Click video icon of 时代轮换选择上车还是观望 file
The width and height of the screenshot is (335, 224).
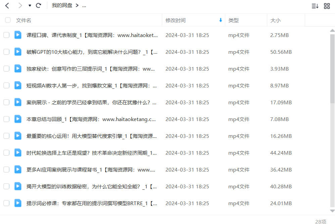(x=18, y=153)
